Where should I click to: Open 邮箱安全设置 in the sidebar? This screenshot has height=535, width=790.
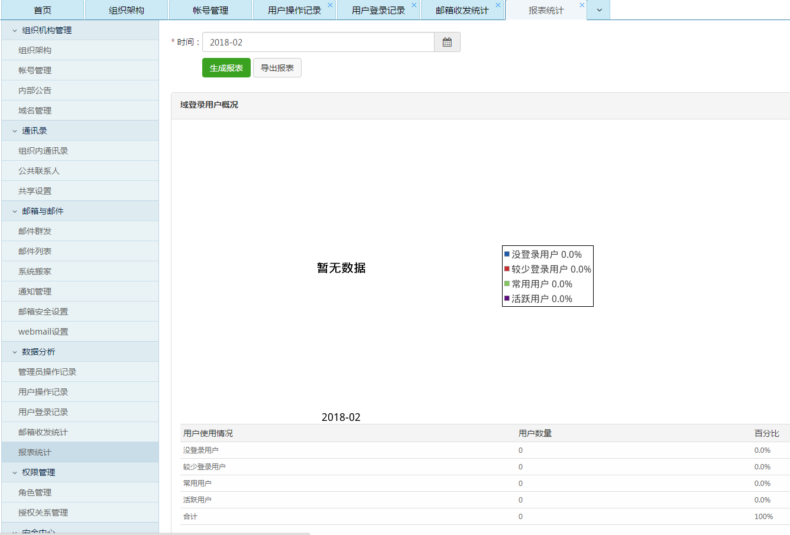(80, 312)
